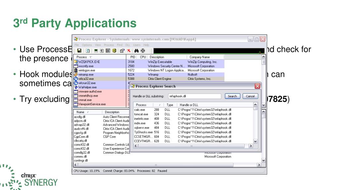Image resolution: width=339 pixels, height=190 pixels.
Task: Click the Cancel button in the search dialog
Action: point(250,96)
